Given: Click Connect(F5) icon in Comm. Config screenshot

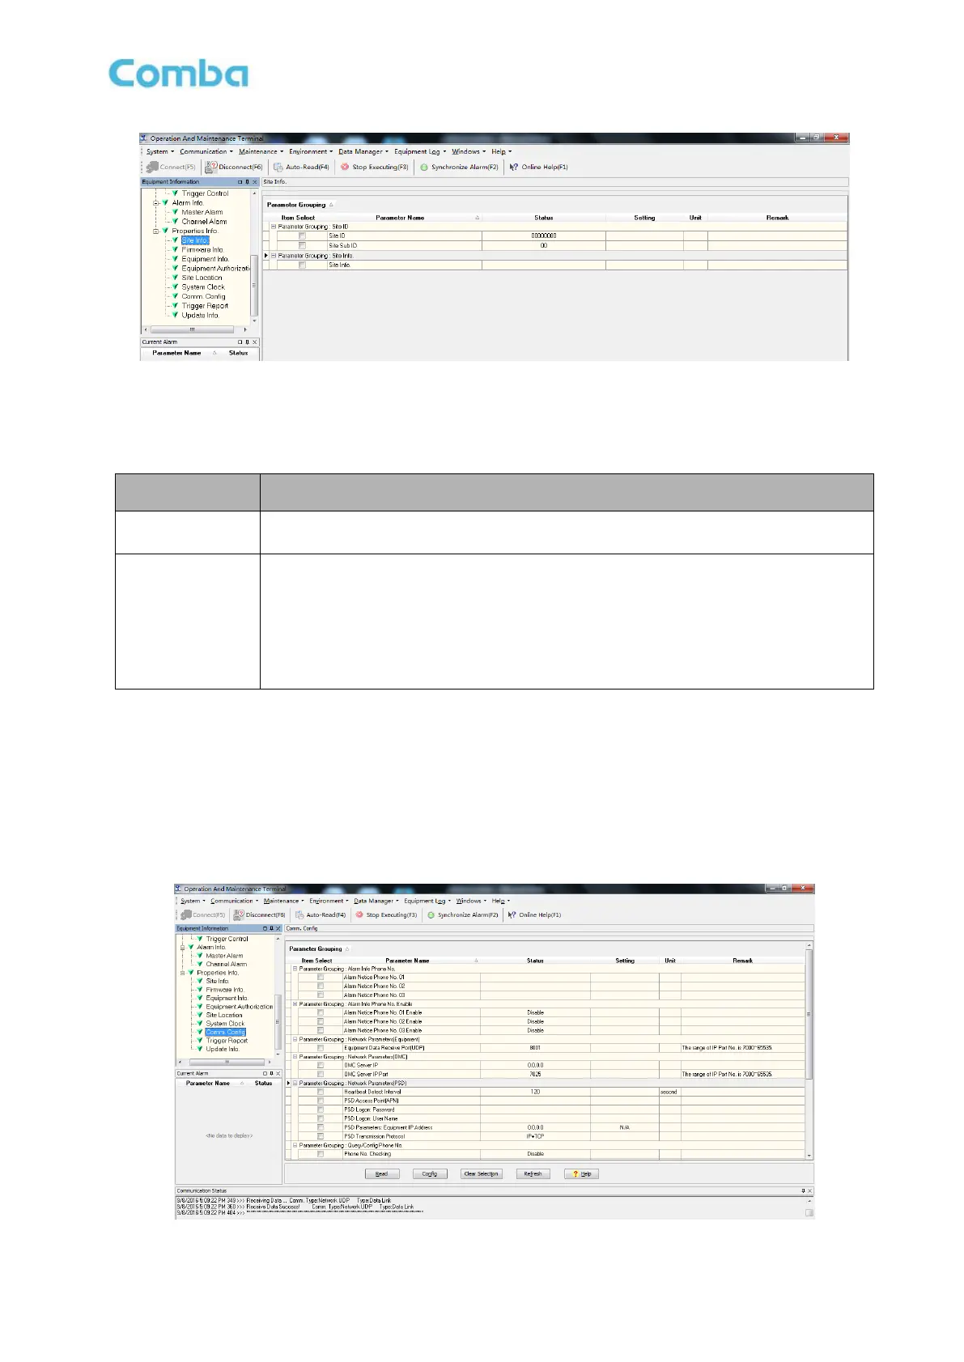Looking at the screenshot, I should [x=185, y=914].
